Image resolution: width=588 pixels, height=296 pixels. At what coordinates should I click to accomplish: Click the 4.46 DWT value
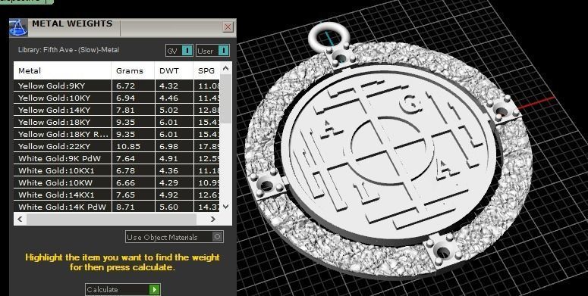(168, 98)
